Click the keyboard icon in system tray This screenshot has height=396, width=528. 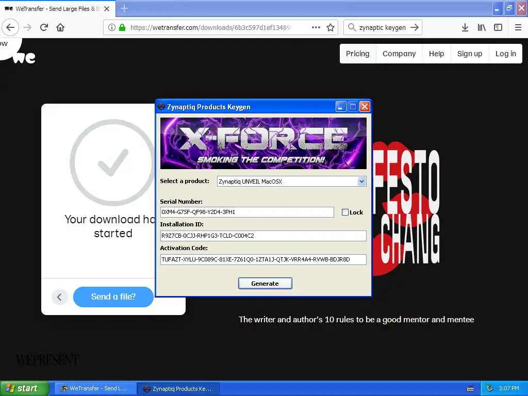470,389
